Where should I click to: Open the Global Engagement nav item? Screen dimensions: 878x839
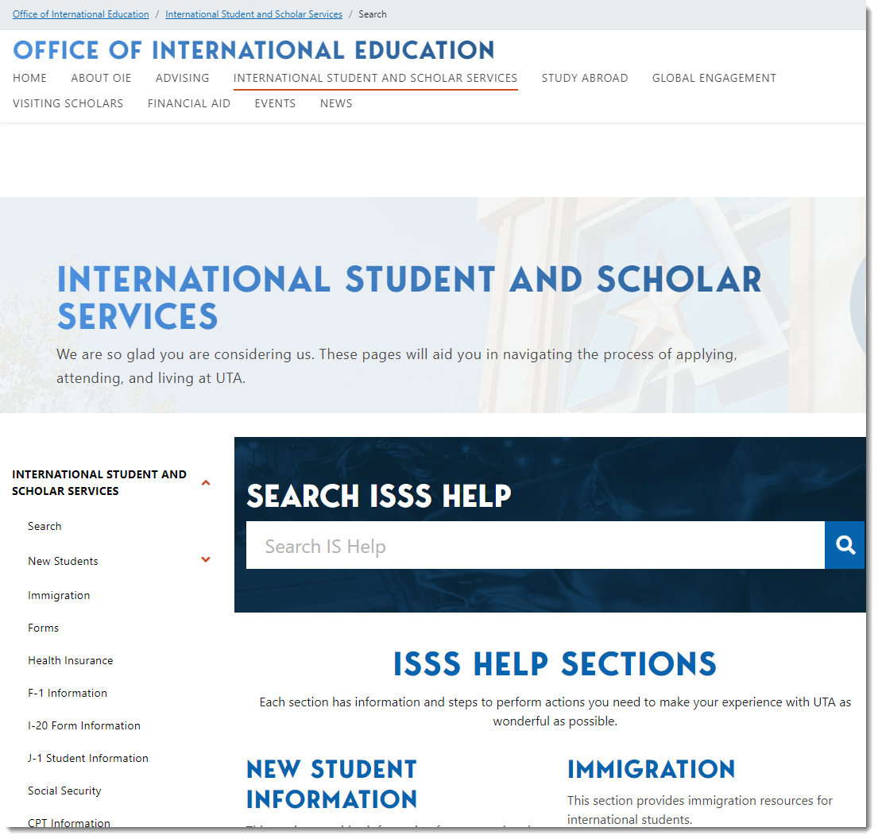[x=714, y=79]
